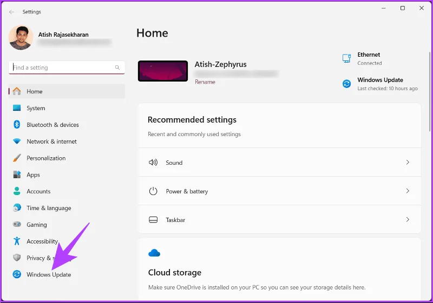
Task: Open Windows Update from sidebar label
Action: point(49,274)
